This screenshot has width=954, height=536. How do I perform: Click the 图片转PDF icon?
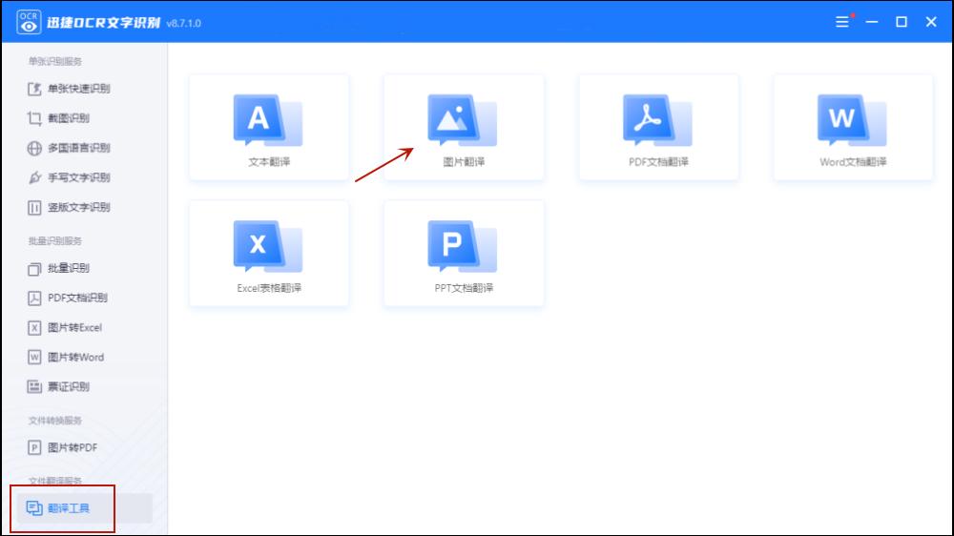(34, 448)
